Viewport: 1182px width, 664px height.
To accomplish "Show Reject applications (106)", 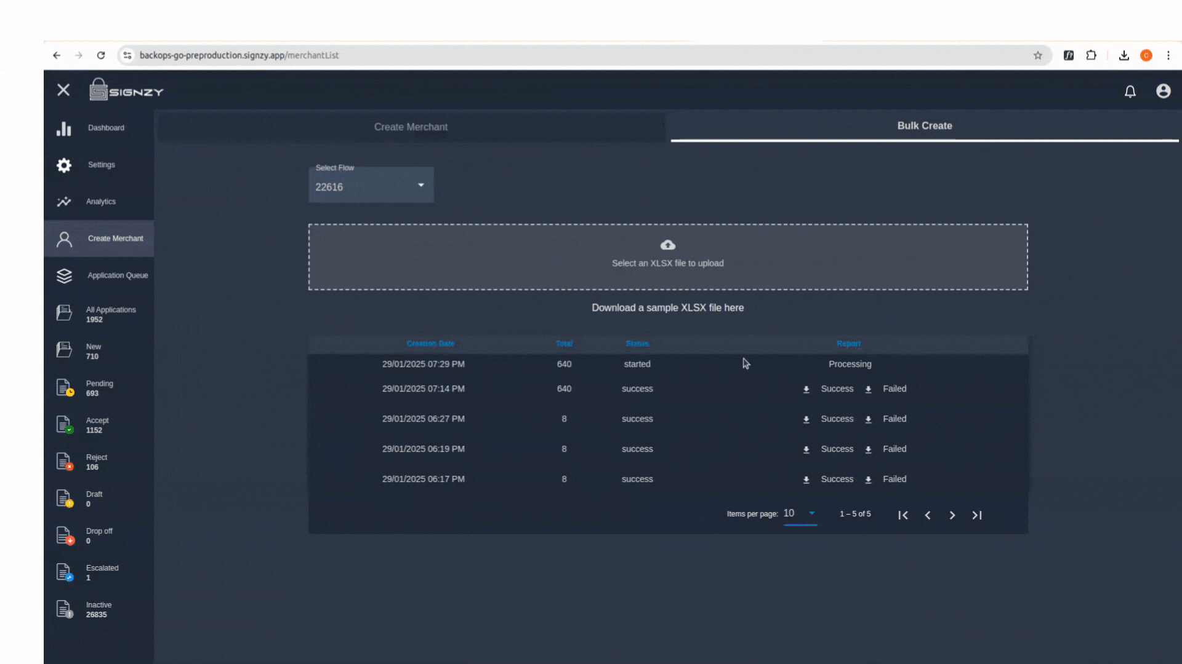I will [98, 462].
